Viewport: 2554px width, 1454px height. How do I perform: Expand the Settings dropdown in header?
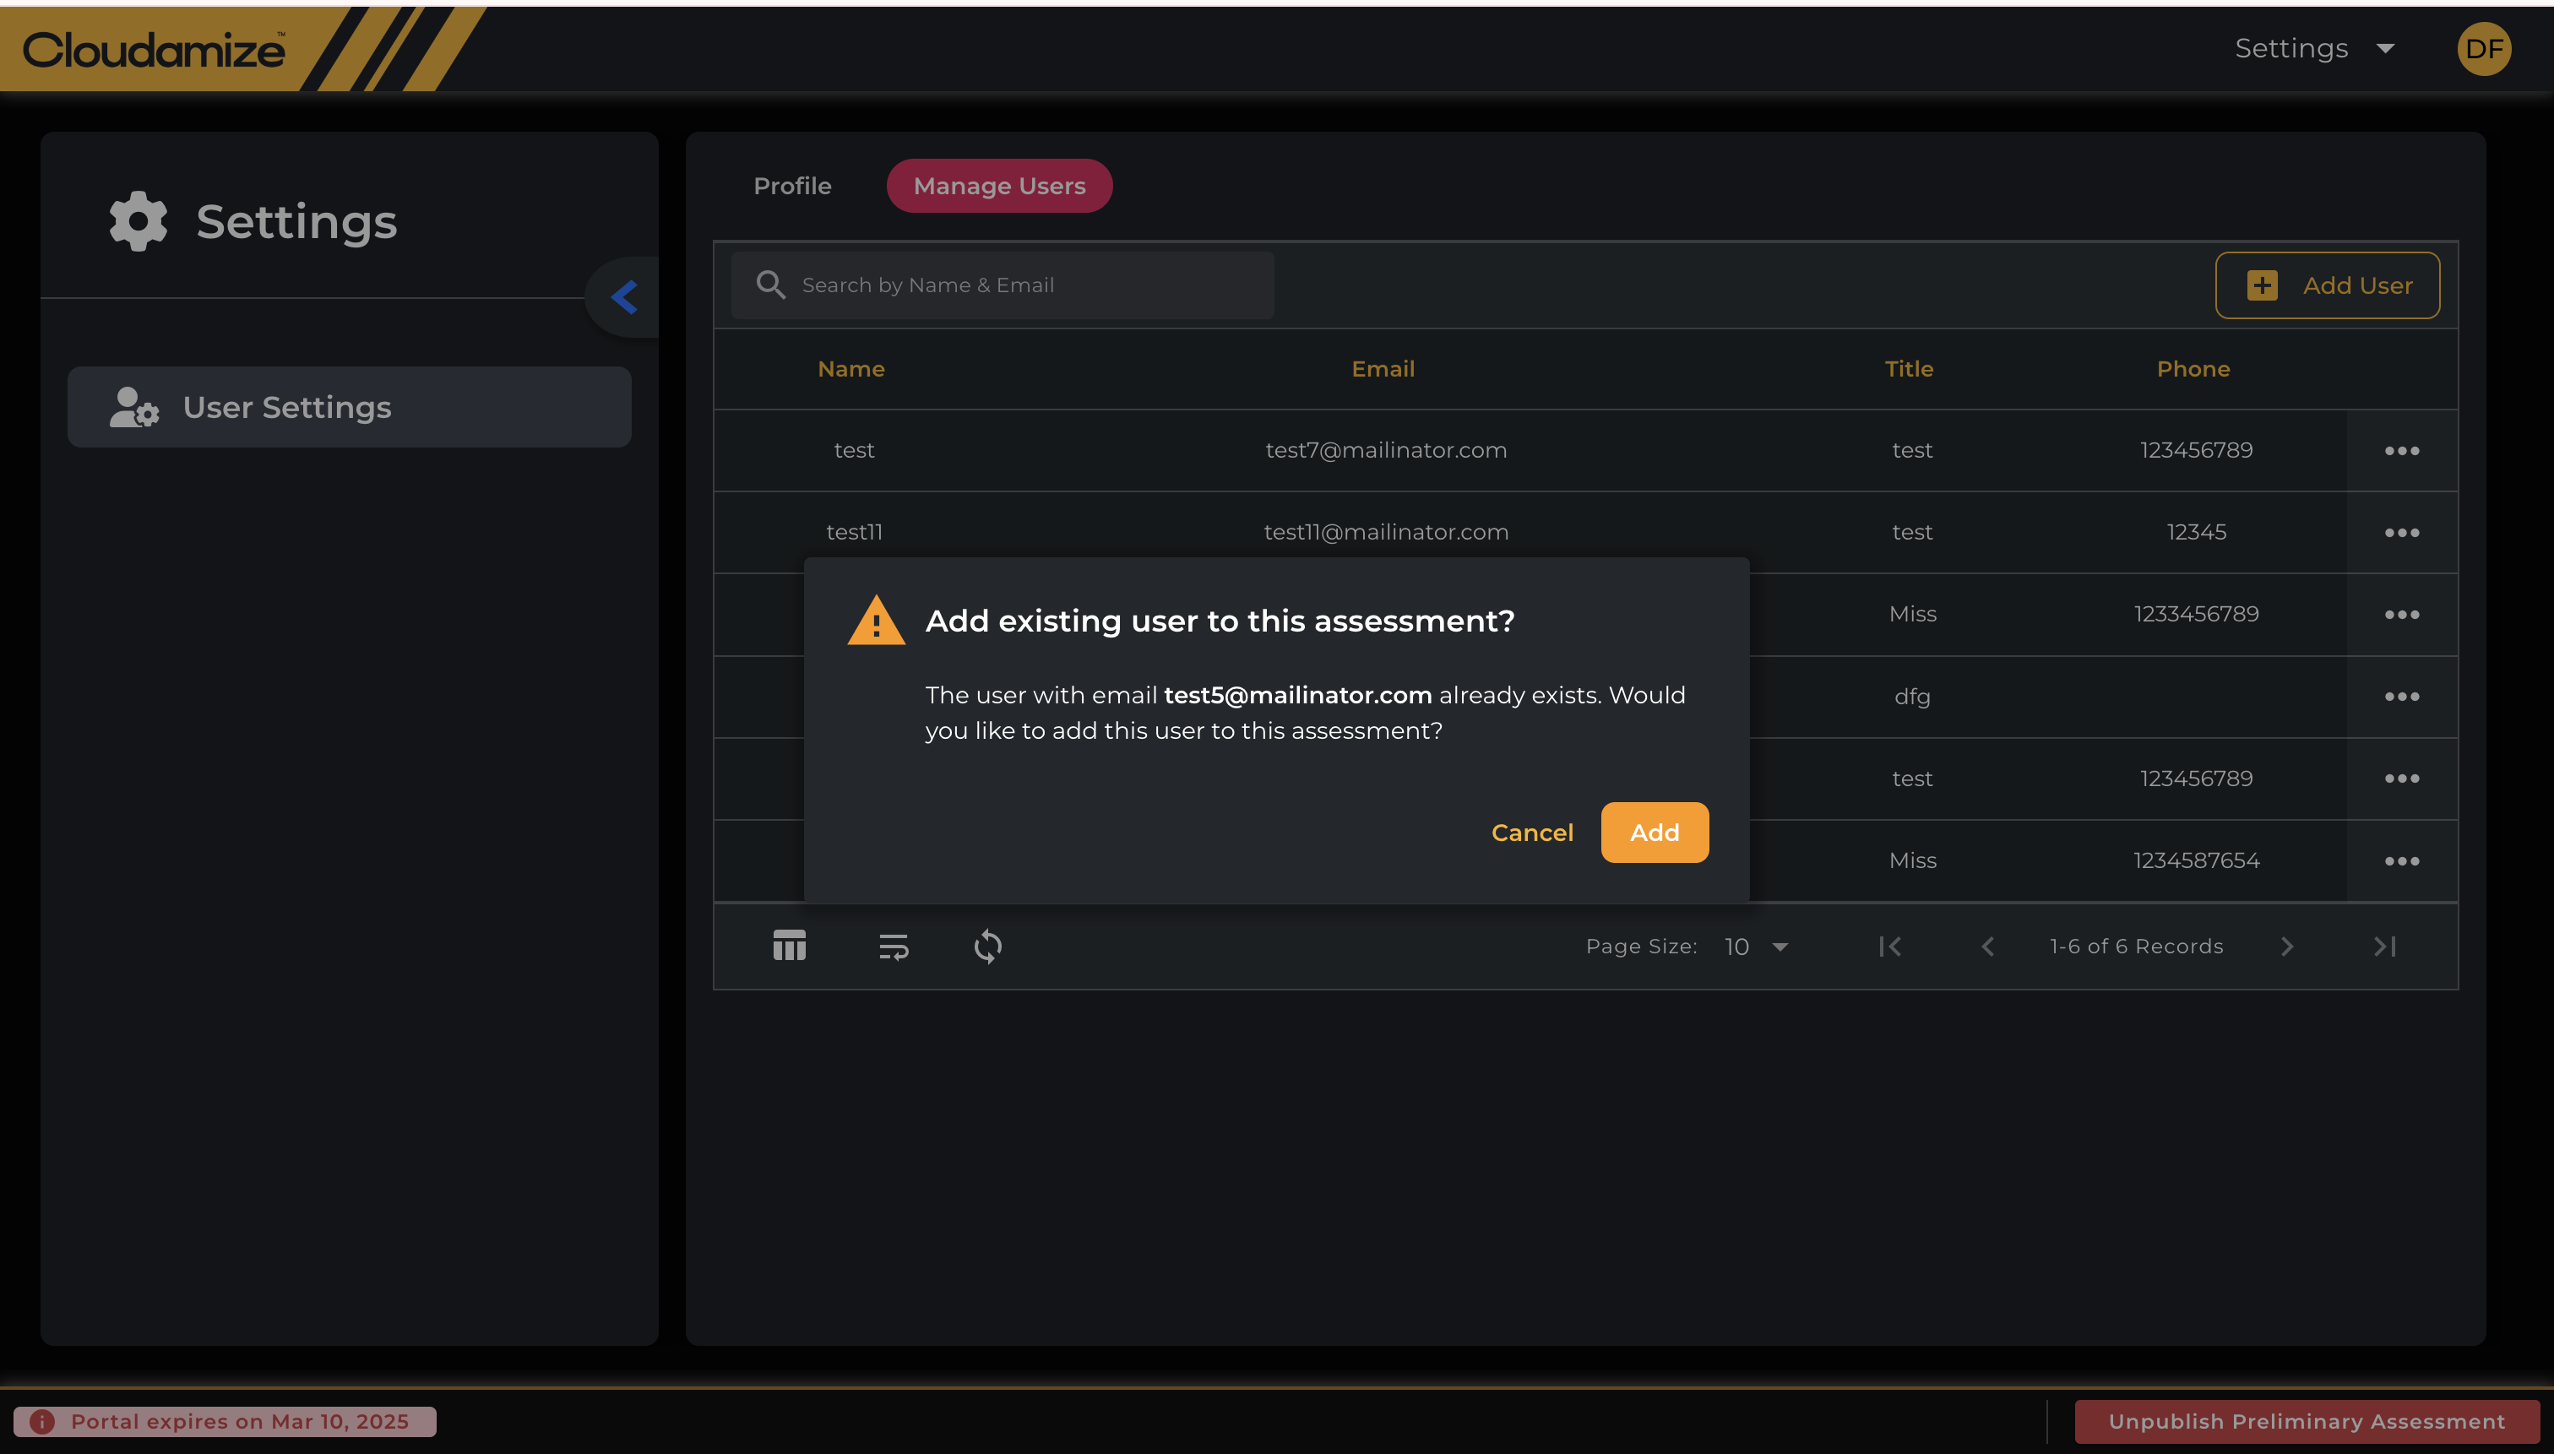(2313, 49)
